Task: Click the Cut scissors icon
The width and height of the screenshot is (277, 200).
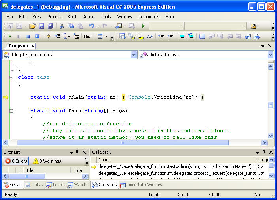Action: click(62, 26)
